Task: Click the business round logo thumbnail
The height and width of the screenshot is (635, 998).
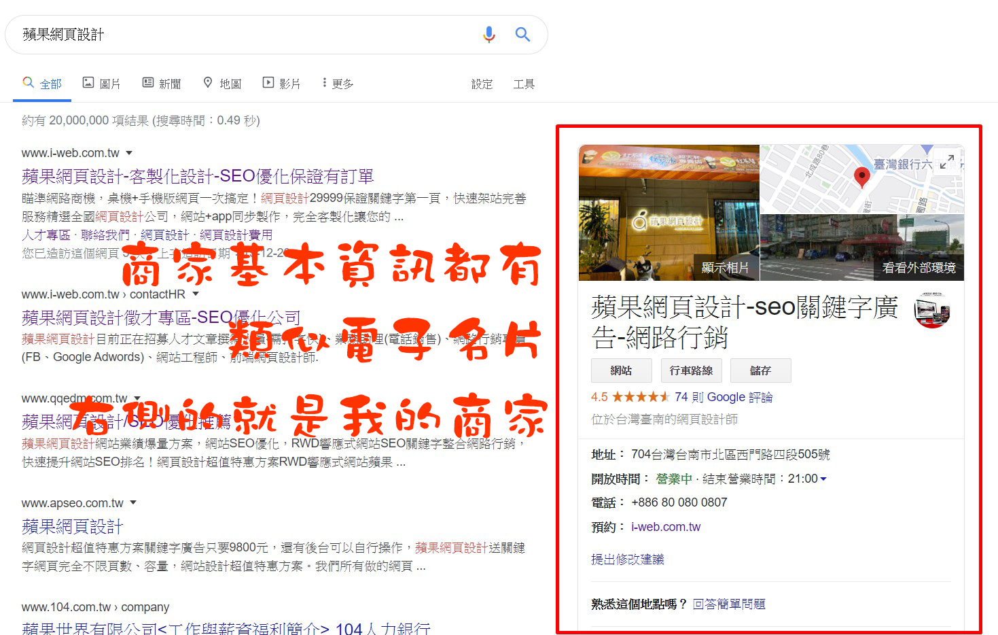Action: point(932,311)
